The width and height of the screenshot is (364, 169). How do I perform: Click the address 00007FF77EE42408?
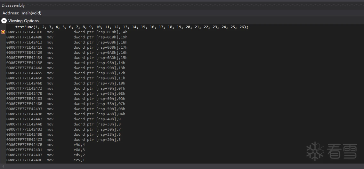coord(24,37)
